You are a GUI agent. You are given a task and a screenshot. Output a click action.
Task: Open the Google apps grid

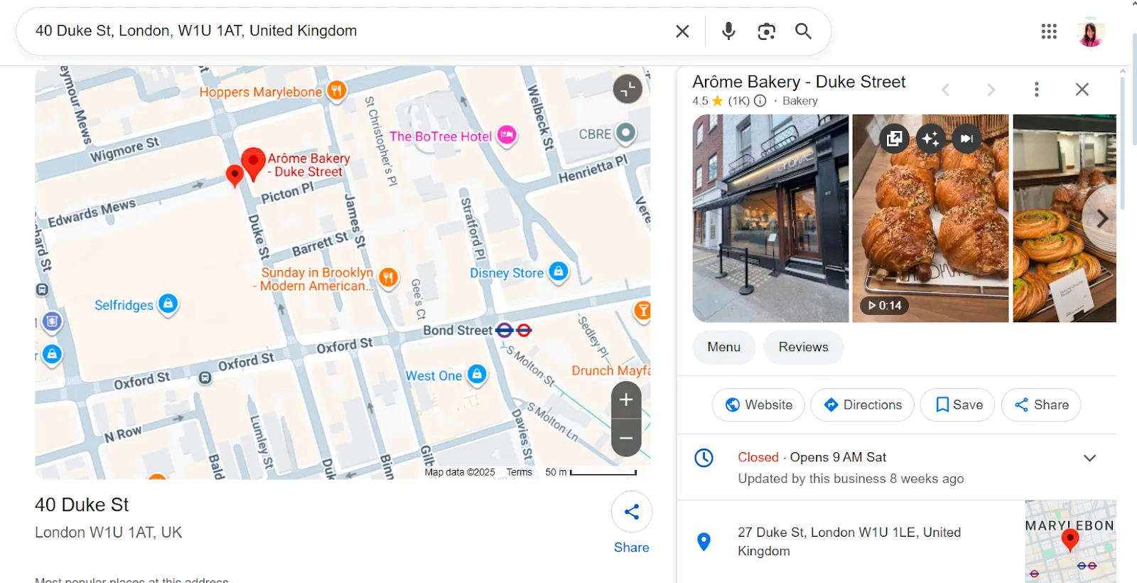(x=1049, y=31)
